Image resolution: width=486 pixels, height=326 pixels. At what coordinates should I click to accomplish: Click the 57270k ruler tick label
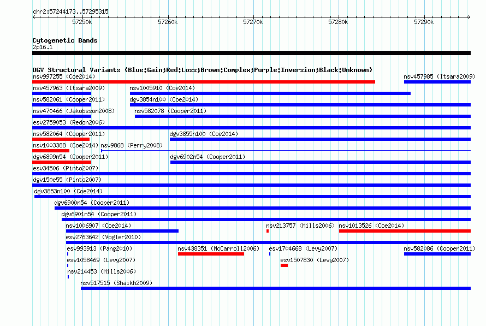253,22
